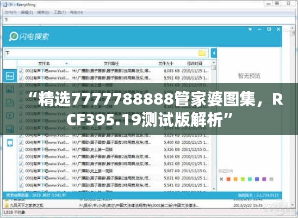Sort results by 文件名 column header
Image resolution: width=298 pixels, height=218 pixels.
coord(44,63)
